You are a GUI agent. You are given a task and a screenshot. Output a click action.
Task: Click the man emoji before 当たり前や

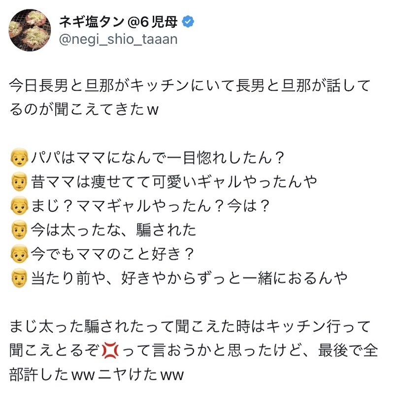pyautogui.click(x=19, y=279)
